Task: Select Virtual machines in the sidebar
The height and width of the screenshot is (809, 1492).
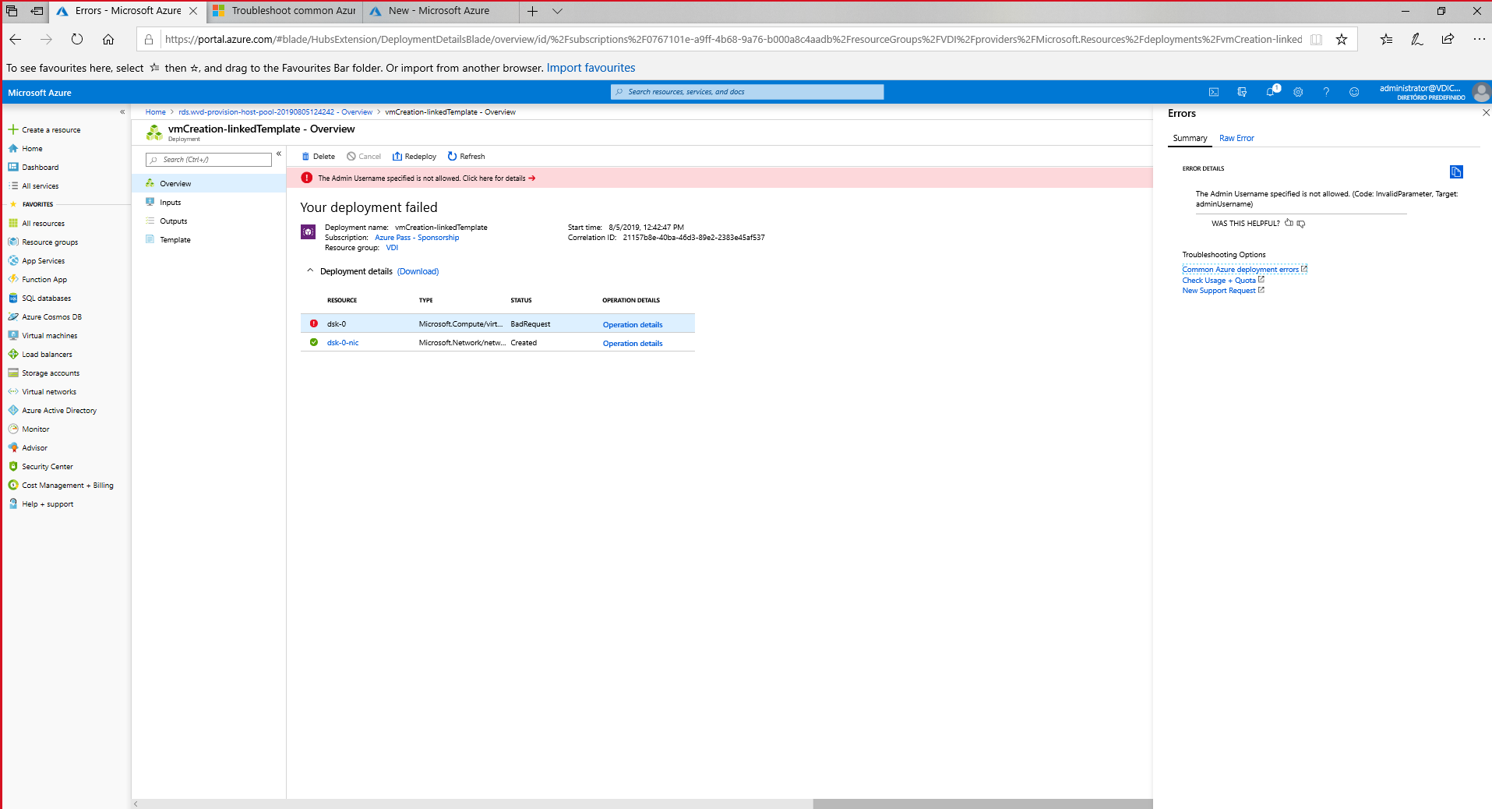Action: pos(48,335)
